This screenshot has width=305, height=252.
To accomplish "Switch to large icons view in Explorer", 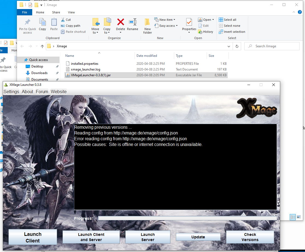I will coord(298,217).
